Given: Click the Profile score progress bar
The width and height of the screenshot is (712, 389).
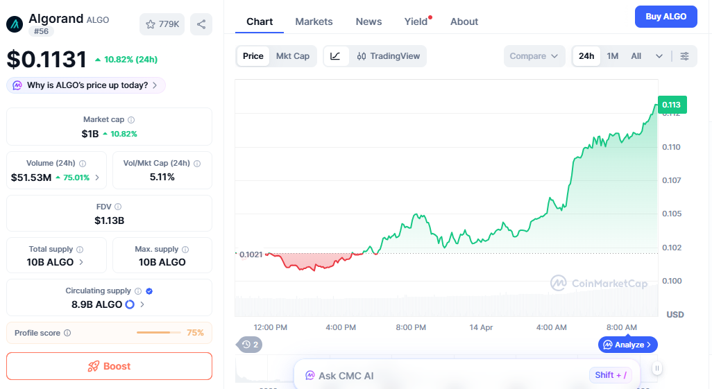Looking at the screenshot, I should [158, 333].
